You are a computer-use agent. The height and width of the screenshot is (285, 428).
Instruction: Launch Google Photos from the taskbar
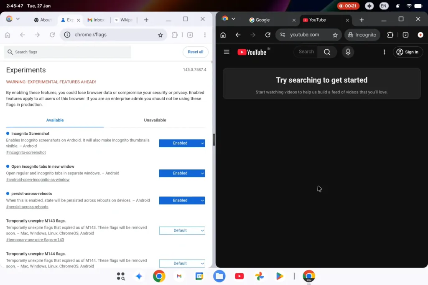pos(260,276)
